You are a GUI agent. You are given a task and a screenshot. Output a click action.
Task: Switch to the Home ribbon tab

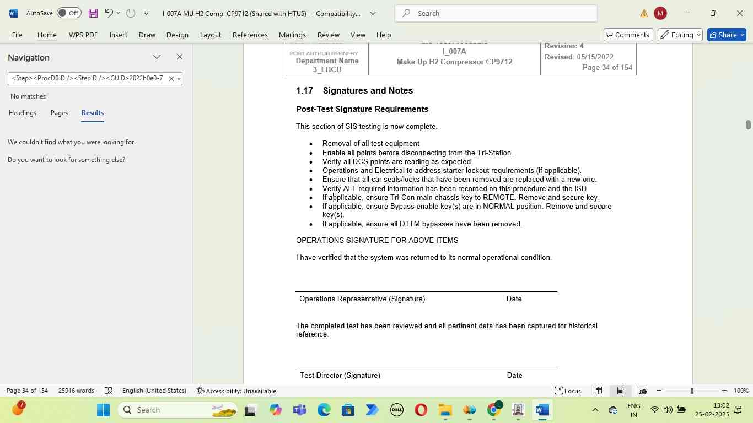pos(47,35)
